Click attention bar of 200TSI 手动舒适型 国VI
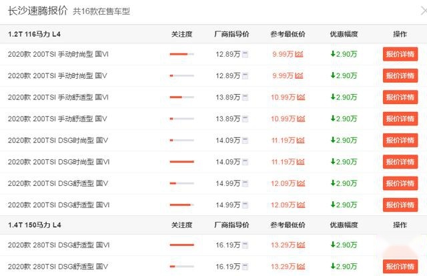 tap(182, 97)
